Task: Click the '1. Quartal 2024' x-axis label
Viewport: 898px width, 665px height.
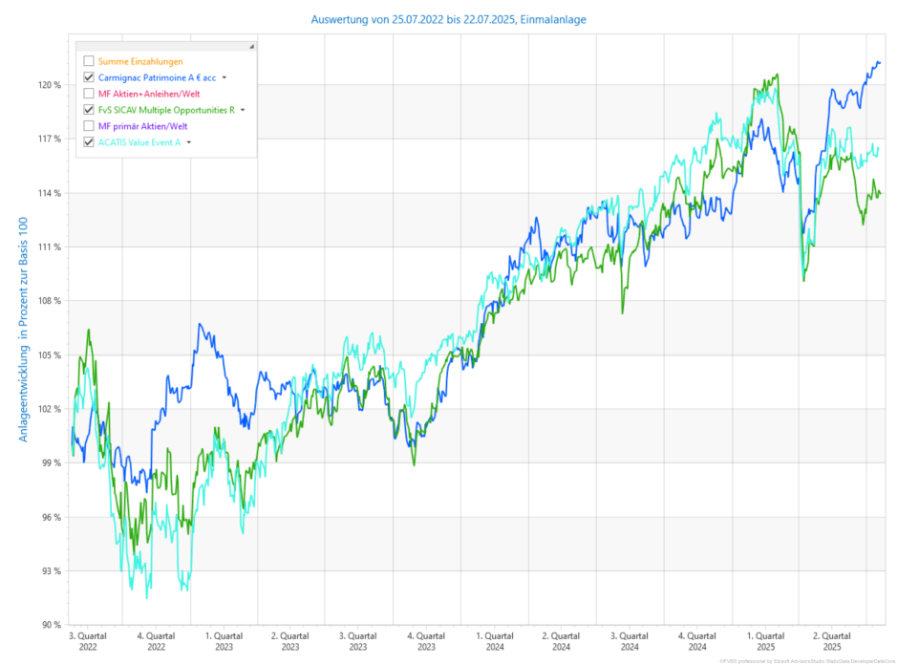Action: (495, 640)
